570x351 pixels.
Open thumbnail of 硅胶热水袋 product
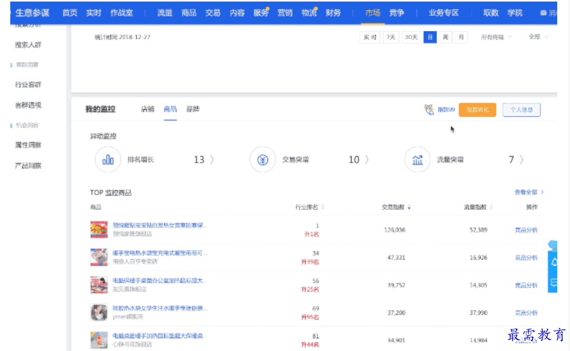[99, 313]
